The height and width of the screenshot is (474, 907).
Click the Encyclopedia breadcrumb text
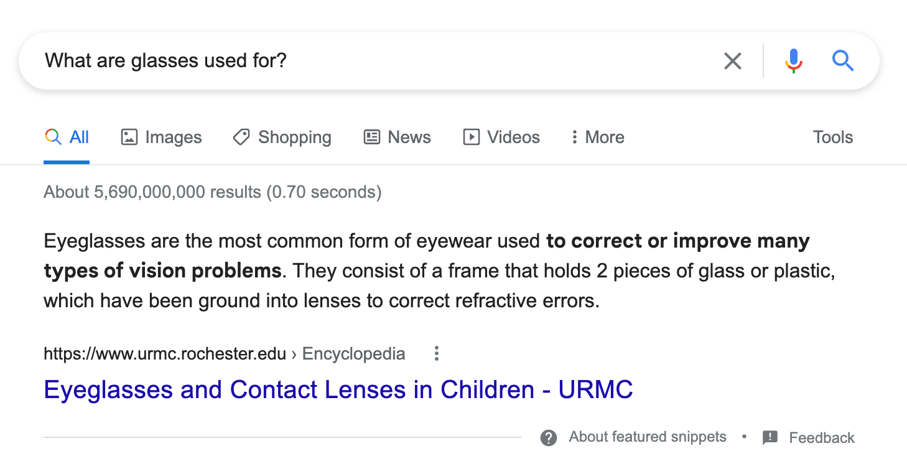(x=353, y=354)
